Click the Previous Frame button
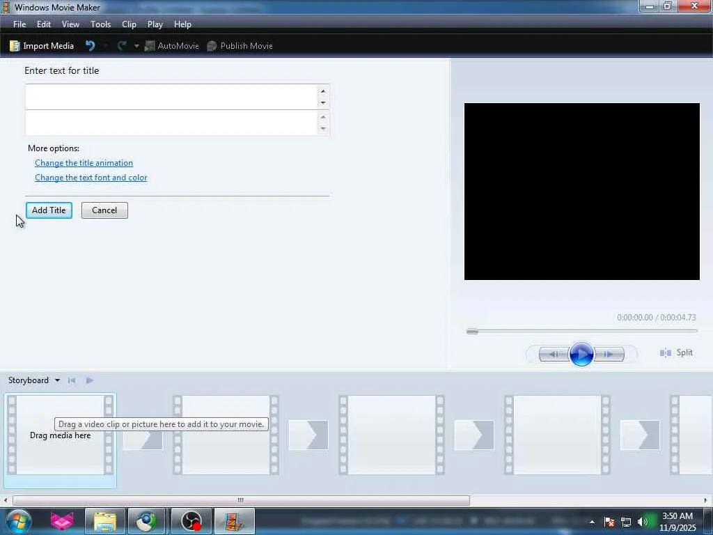 [554, 354]
